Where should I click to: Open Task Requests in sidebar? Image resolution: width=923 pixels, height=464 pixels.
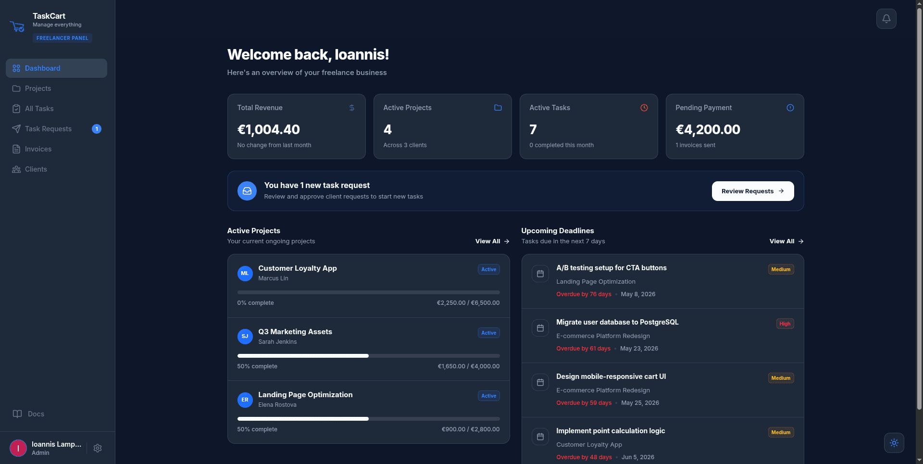56,129
